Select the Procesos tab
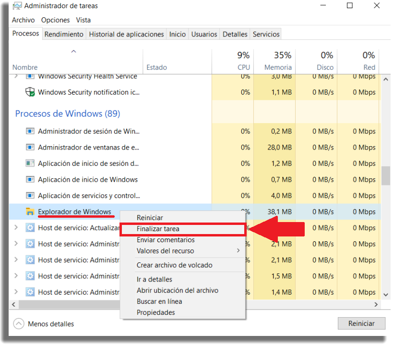This screenshot has width=393, height=347. [25, 33]
